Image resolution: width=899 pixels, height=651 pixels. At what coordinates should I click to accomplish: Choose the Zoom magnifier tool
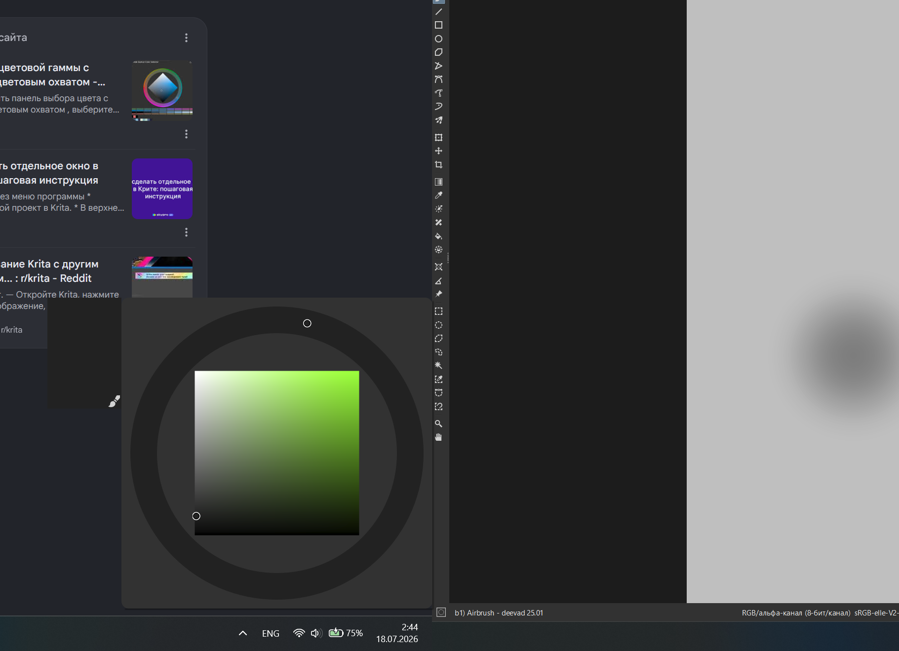pyautogui.click(x=438, y=423)
